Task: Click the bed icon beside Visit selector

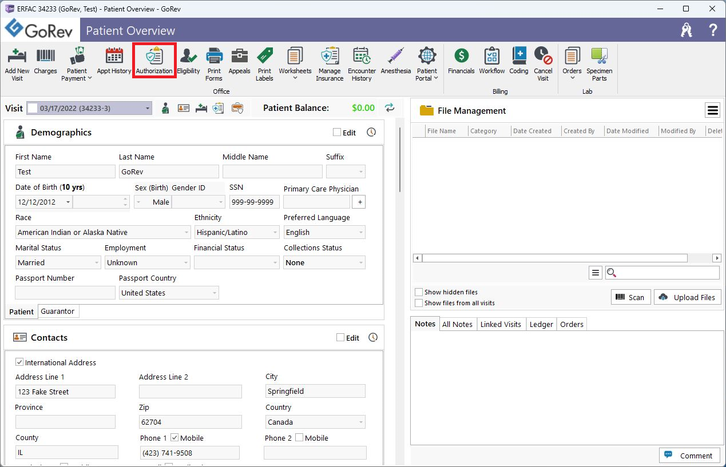Action: pyautogui.click(x=201, y=107)
